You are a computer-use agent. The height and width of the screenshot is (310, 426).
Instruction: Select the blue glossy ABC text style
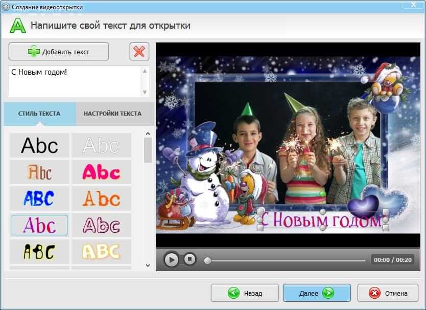point(39,198)
